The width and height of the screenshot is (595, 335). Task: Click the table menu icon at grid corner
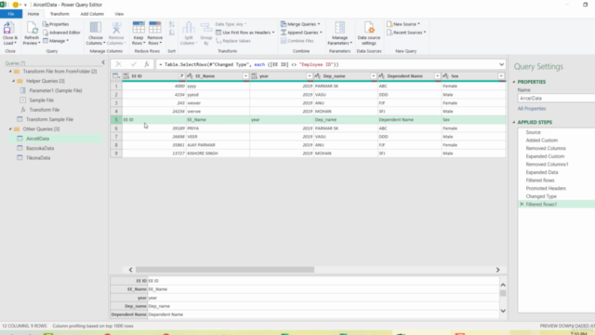116,76
